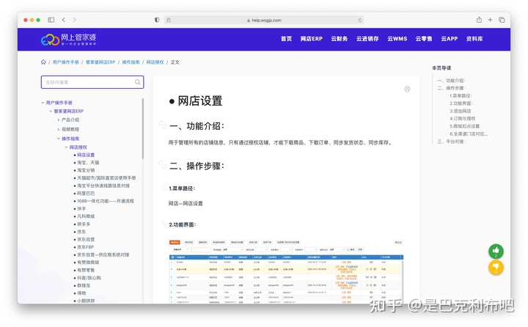Open the 功能界面 screenshot image
Screen dimensions: 528x327
[286, 271]
